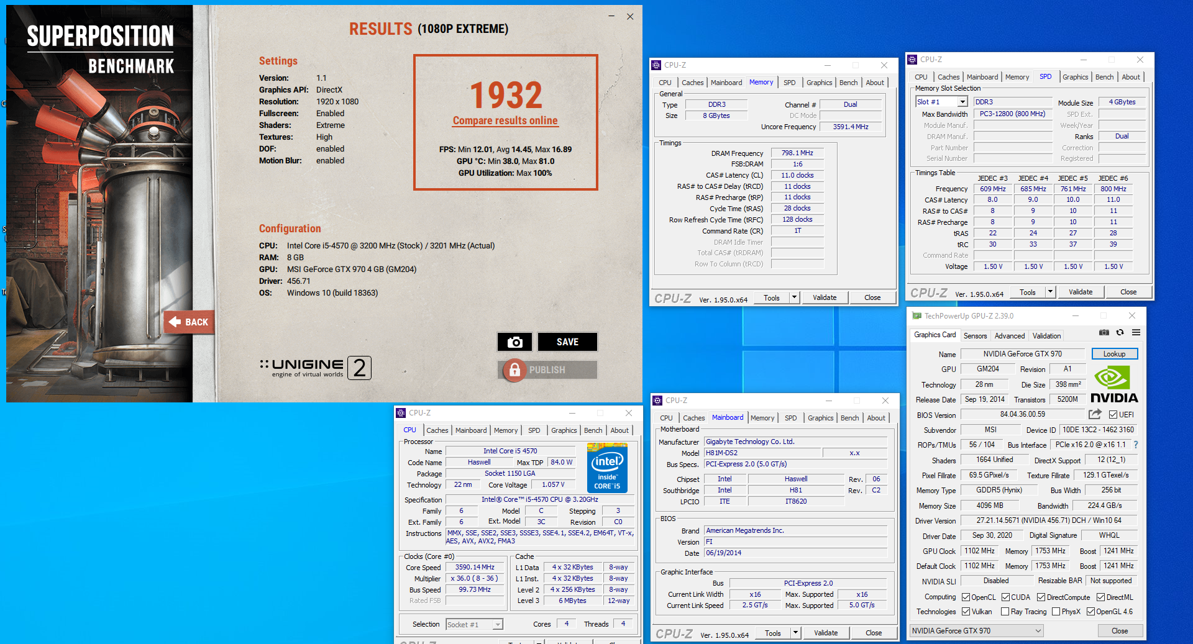Open Graphics tab in CPU-Z SPD window

pos(1075,77)
